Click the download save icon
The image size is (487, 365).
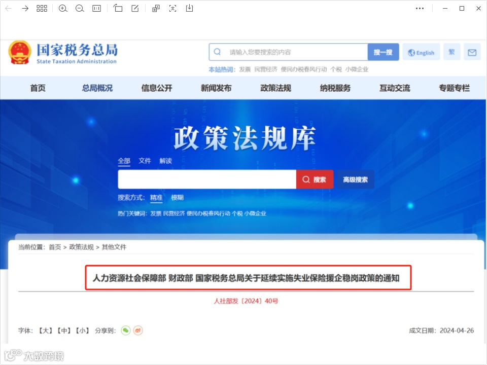[x=189, y=9]
